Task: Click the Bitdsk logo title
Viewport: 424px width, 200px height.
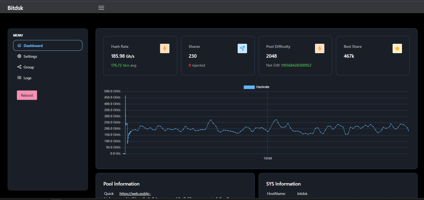Action: tap(15, 8)
